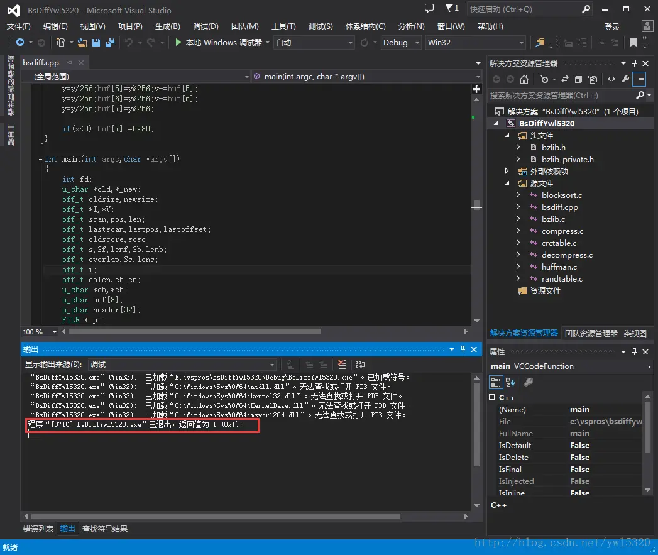Switch Properties to categorized view
The image size is (658, 555).
coord(496,382)
